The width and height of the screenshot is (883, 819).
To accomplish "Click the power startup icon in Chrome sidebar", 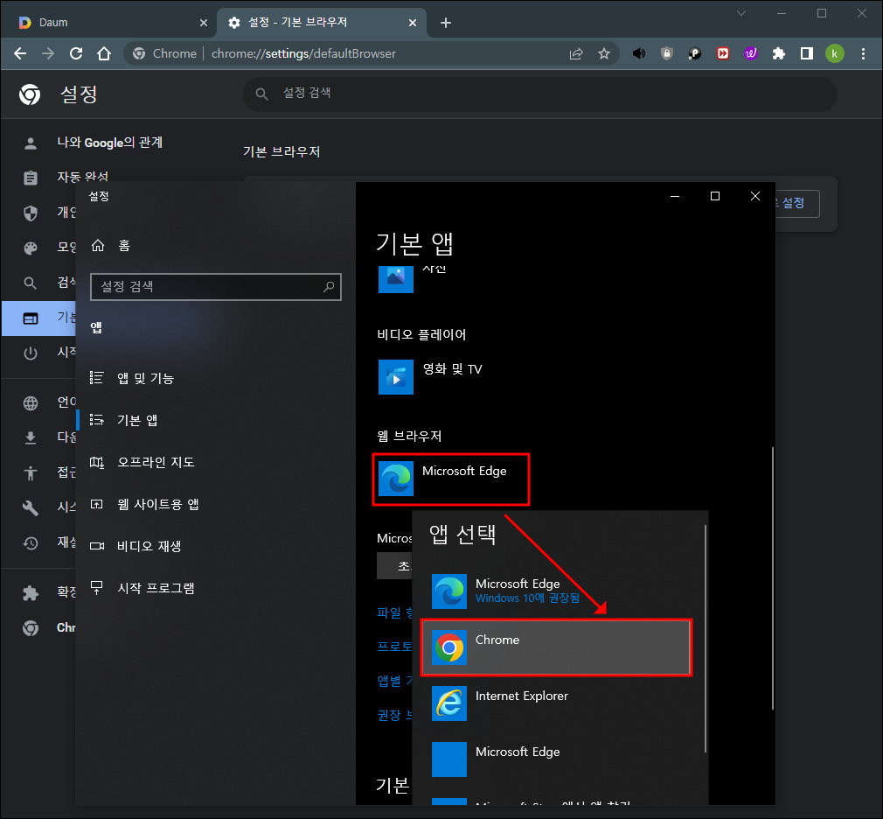I will [31, 353].
